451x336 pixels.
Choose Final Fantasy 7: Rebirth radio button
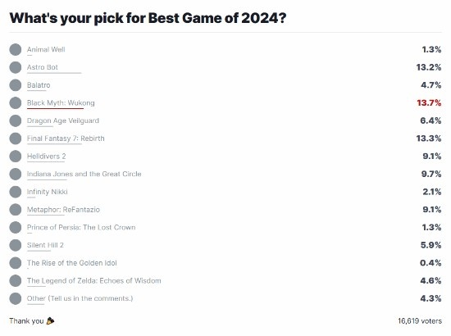pos(16,138)
